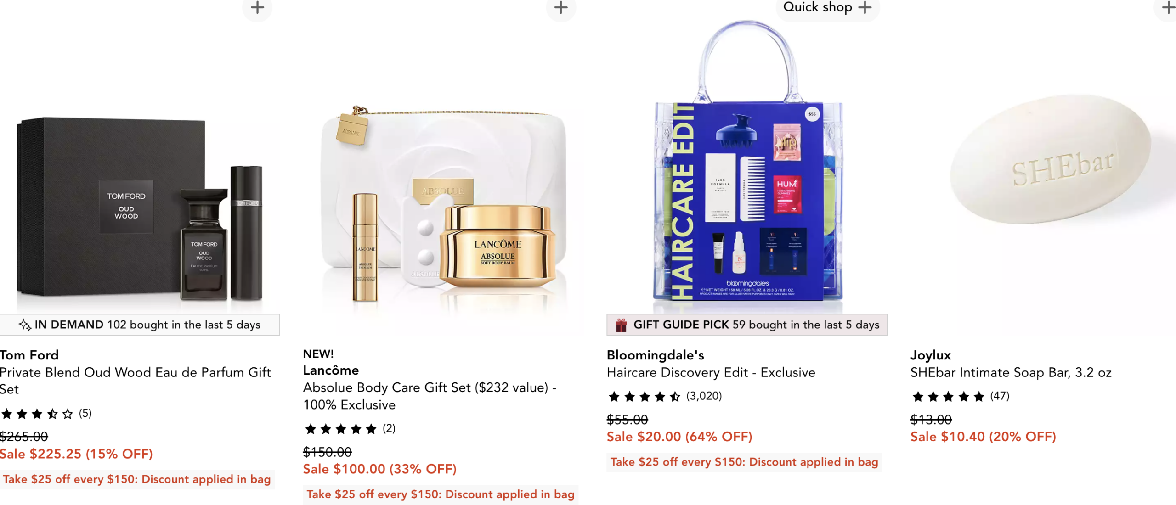Screen dimensions: 1176x505
Task: Click Lancôme star rating with 2 reviews
Action: (x=350, y=429)
